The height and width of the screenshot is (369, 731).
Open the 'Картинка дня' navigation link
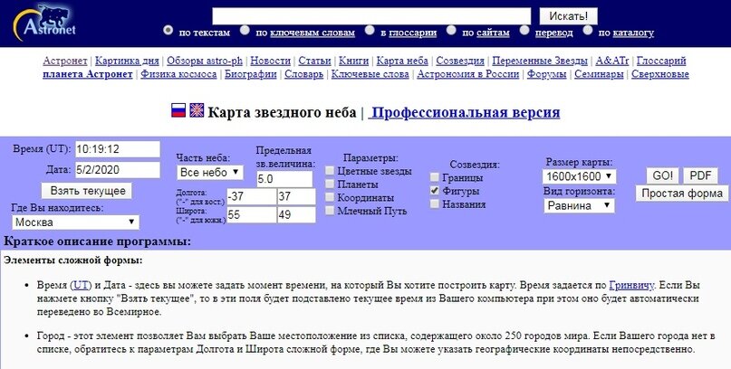tap(127, 61)
